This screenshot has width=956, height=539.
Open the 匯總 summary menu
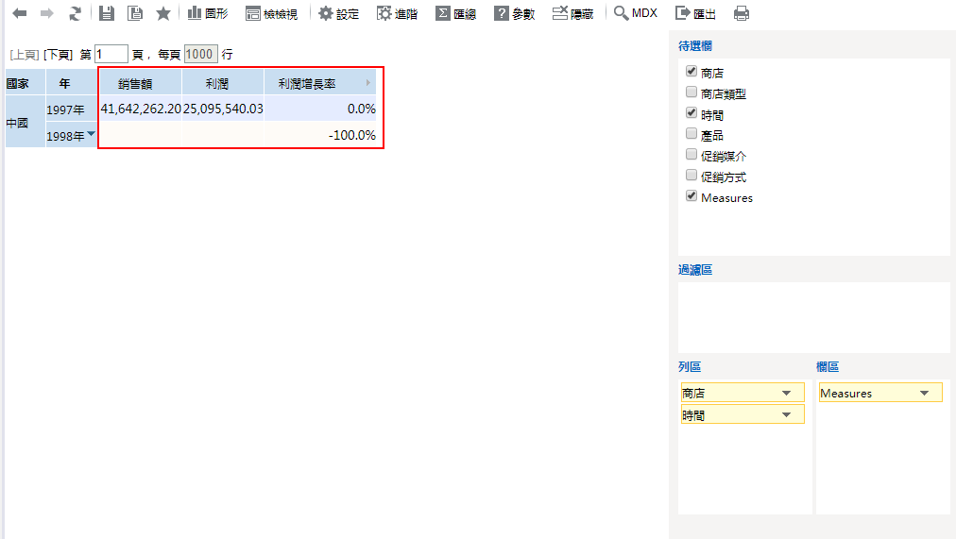(455, 13)
